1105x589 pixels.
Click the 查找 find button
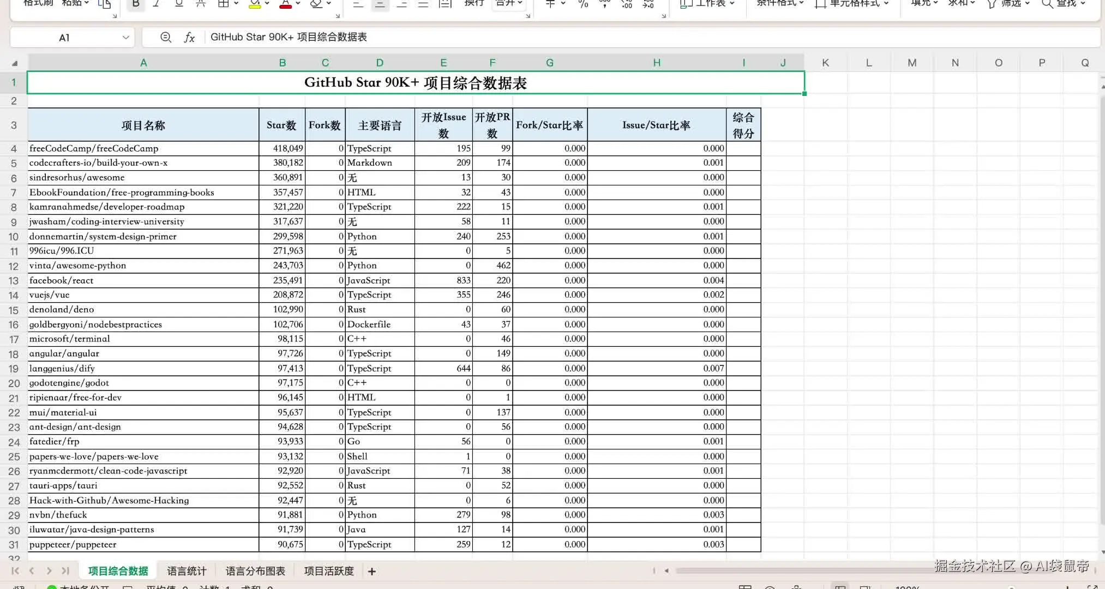coord(1063,4)
